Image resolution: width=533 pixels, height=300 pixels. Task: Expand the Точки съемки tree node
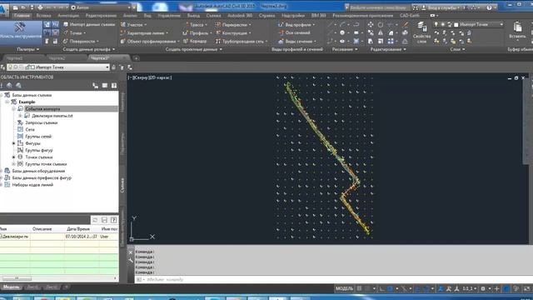(x=13, y=157)
